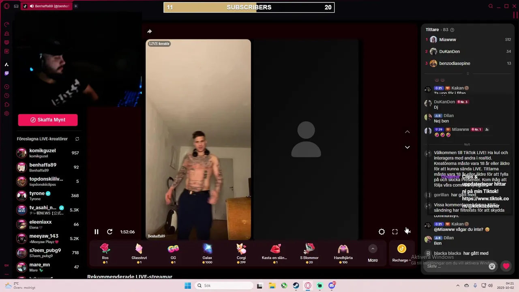Expand the viewer ranking chevron
This screenshot has width=519, height=292.
point(468,73)
